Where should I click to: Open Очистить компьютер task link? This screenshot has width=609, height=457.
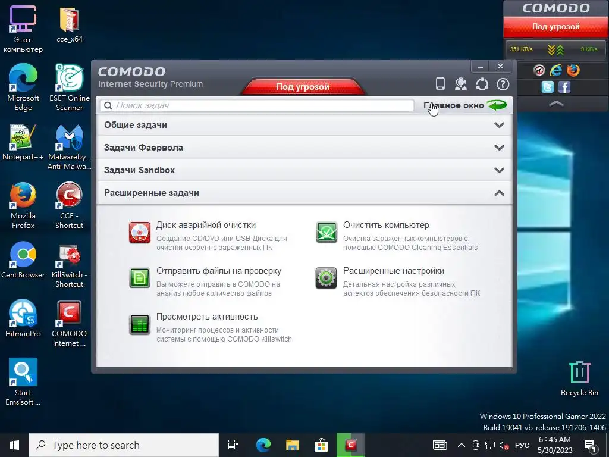pos(386,225)
